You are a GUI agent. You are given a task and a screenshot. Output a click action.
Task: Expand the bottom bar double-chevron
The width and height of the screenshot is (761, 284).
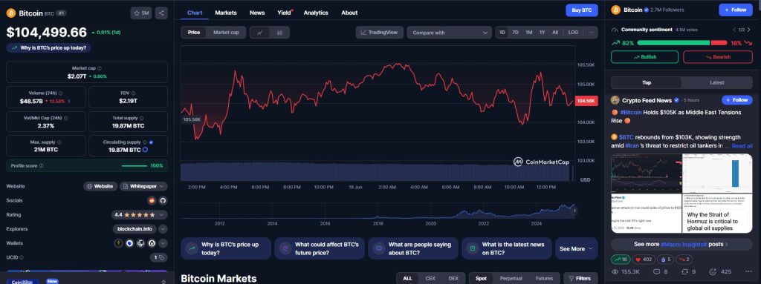pyautogui.click(x=163, y=282)
